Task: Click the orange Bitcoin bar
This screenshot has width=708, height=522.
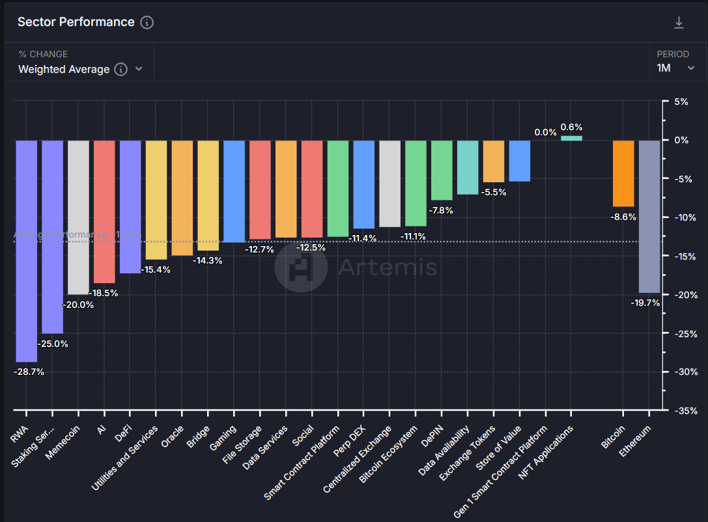Action: point(623,172)
